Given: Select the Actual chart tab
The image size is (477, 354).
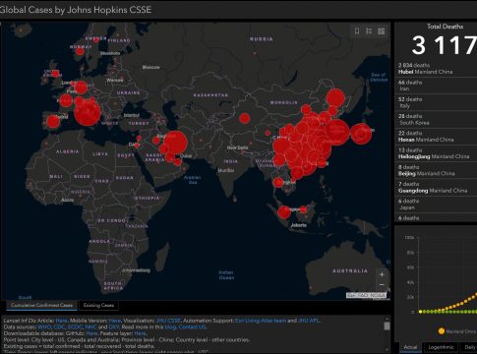Looking at the screenshot, I should 410,347.
